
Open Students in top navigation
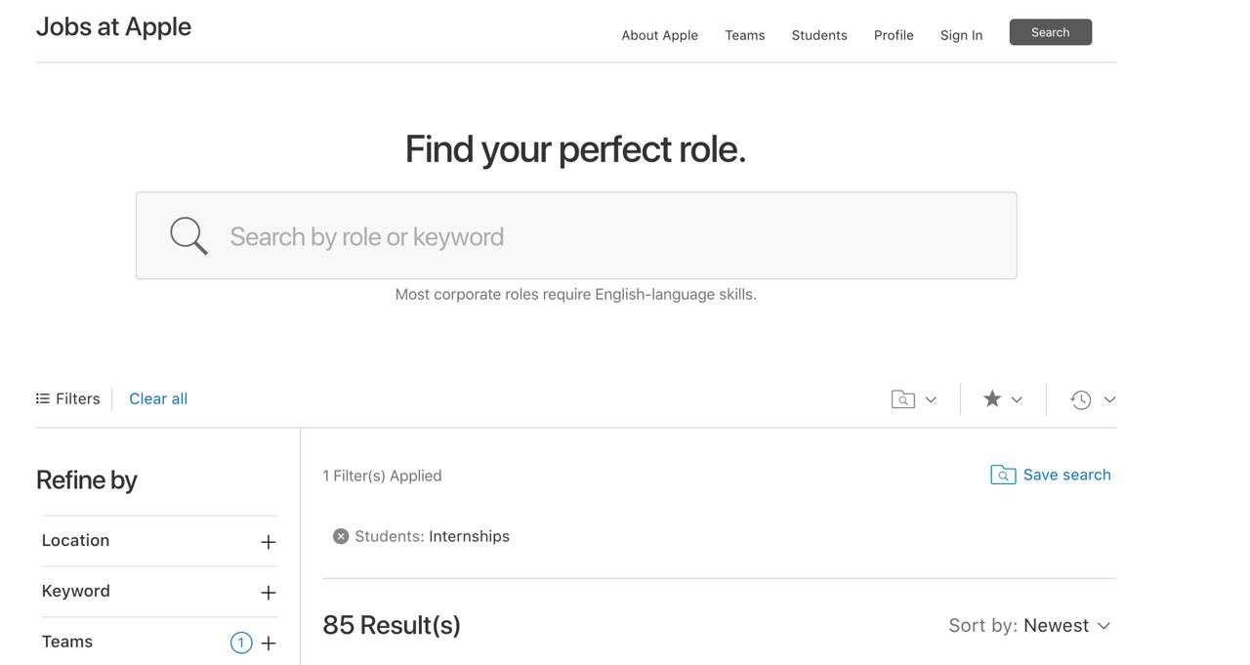[819, 35]
